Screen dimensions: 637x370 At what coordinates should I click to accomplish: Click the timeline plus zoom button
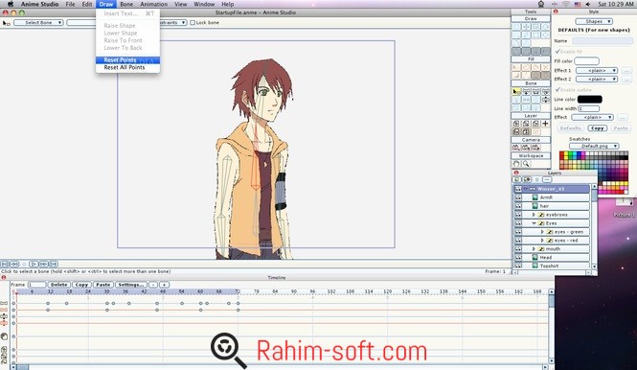(x=164, y=285)
